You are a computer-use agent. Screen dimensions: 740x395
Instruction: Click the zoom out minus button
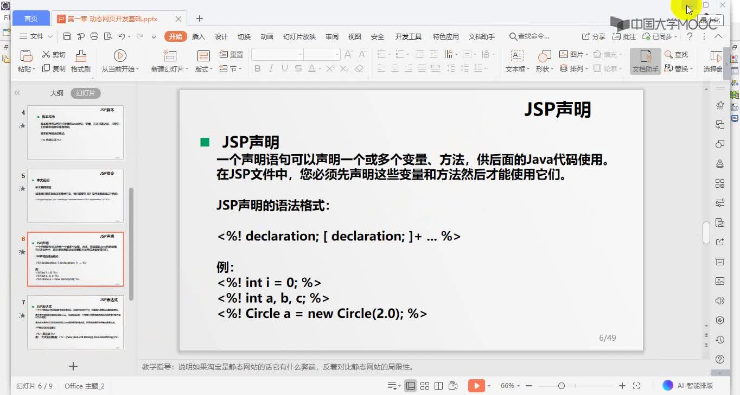click(x=530, y=386)
